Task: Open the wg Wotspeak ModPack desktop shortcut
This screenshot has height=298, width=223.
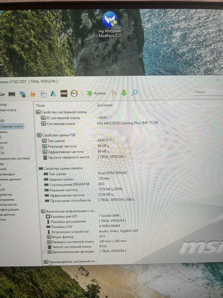Action: click(x=110, y=25)
